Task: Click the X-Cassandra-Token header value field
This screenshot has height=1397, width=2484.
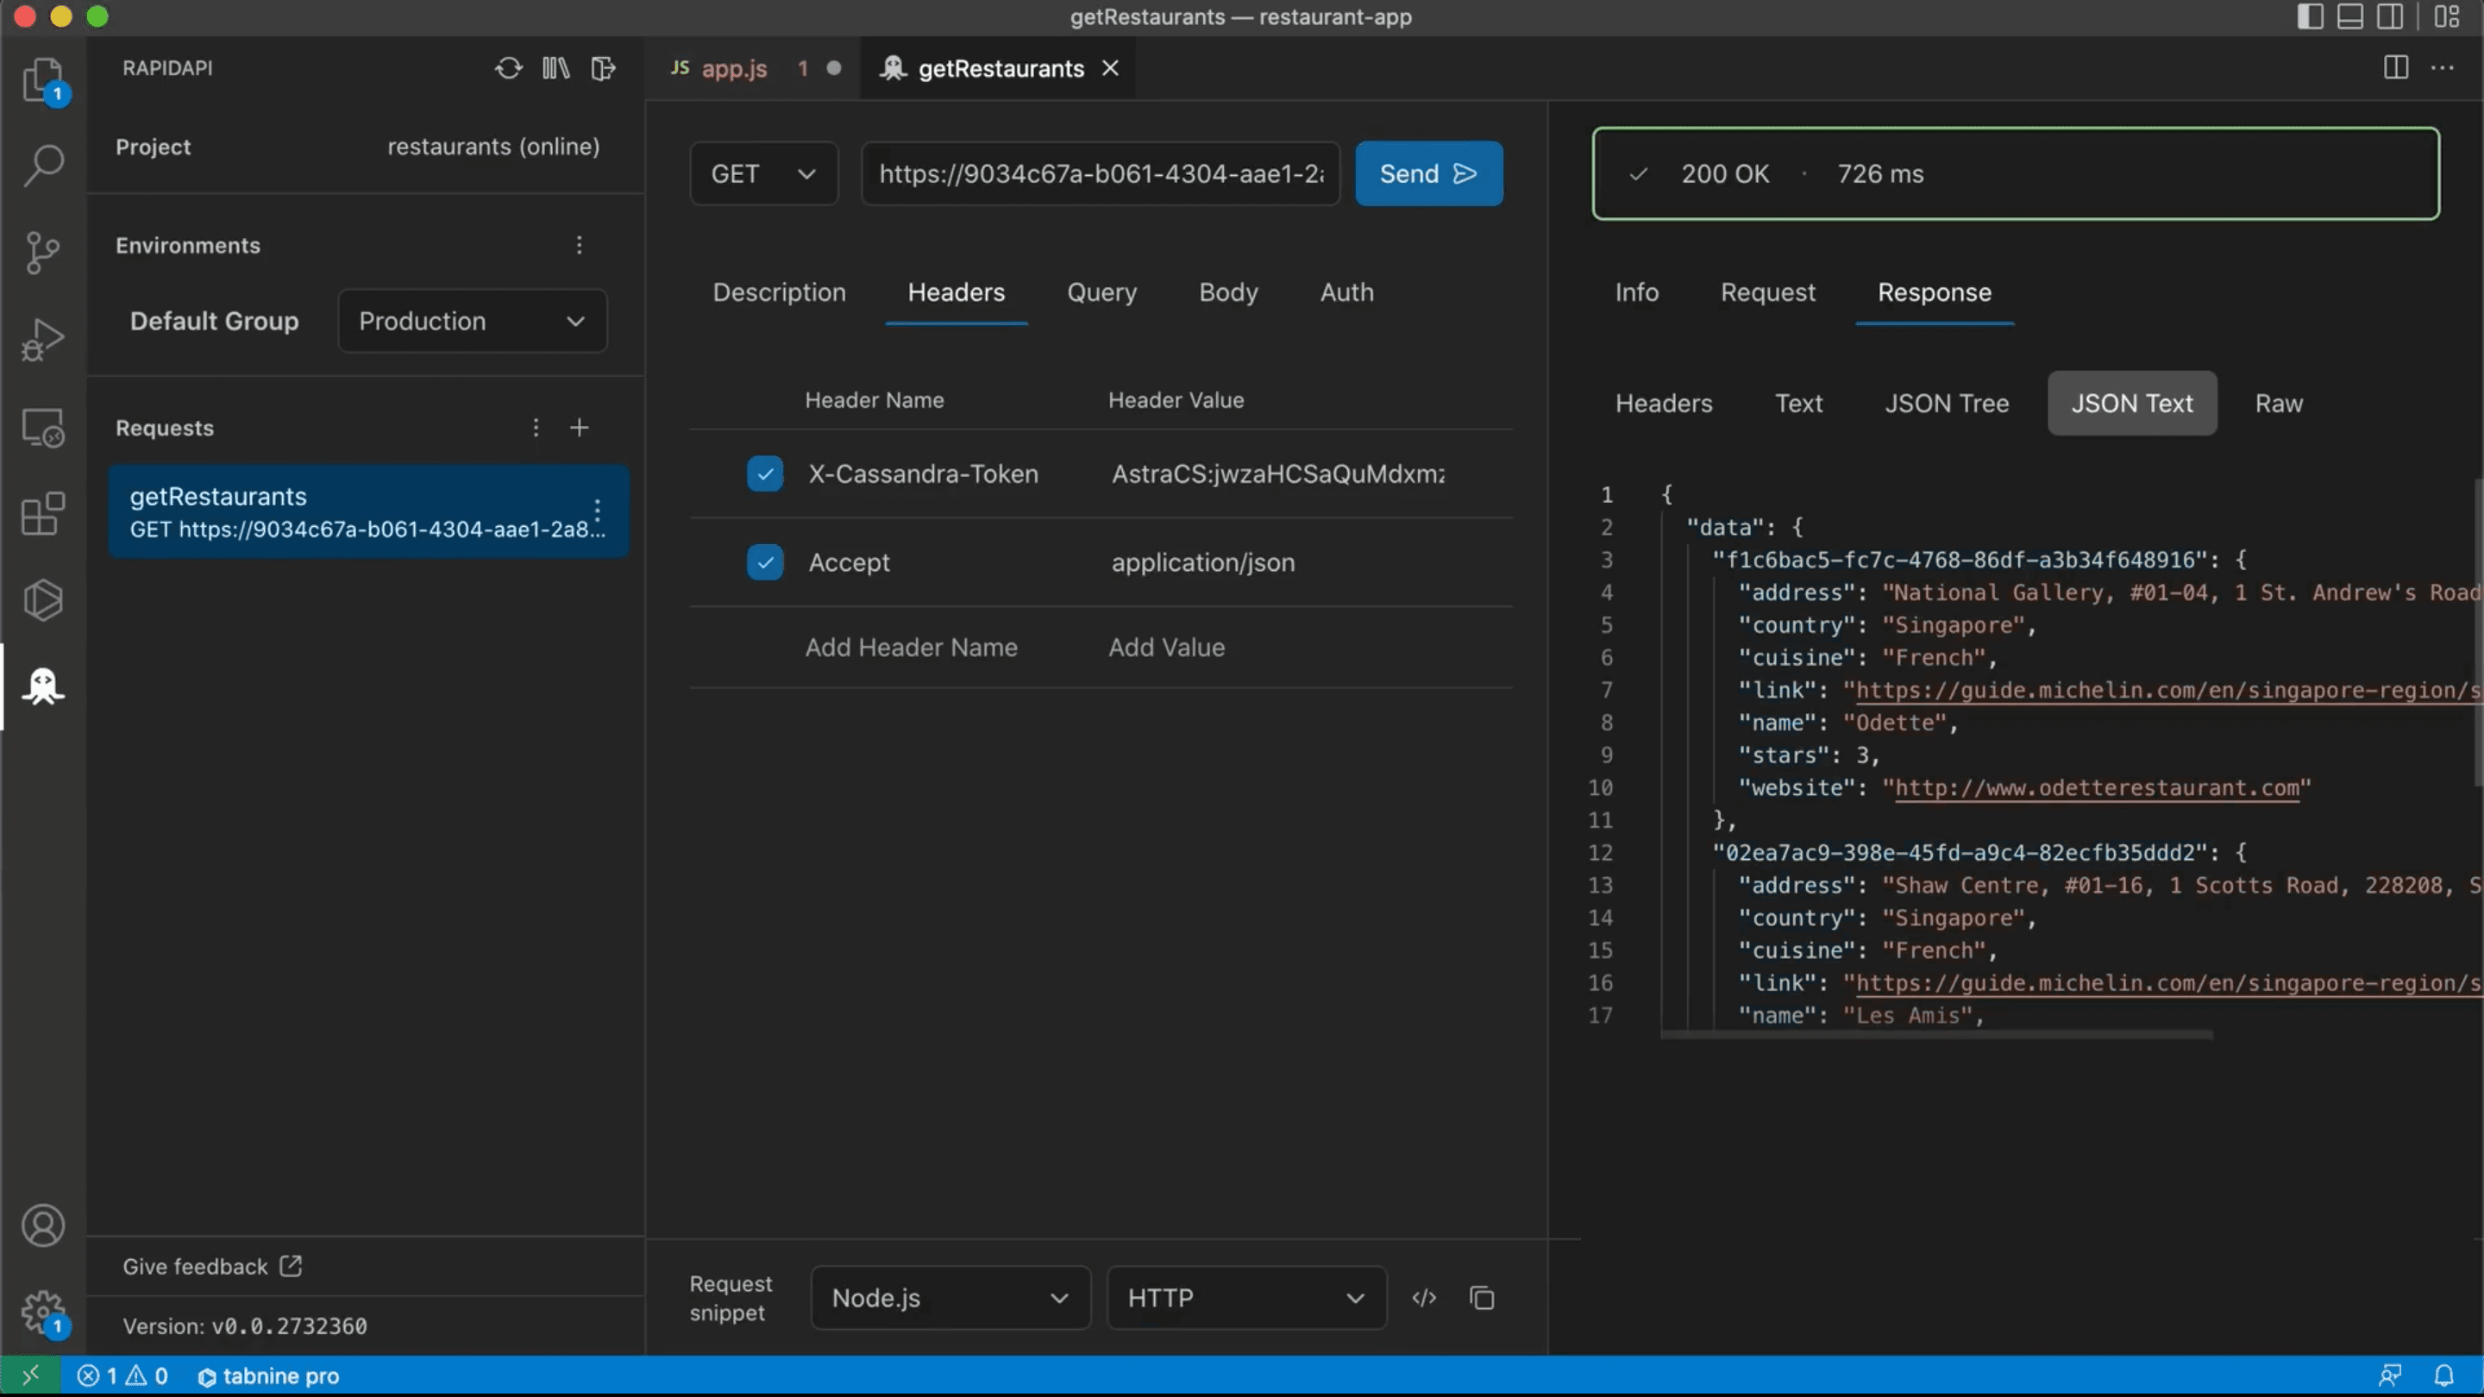Action: [x=1278, y=473]
